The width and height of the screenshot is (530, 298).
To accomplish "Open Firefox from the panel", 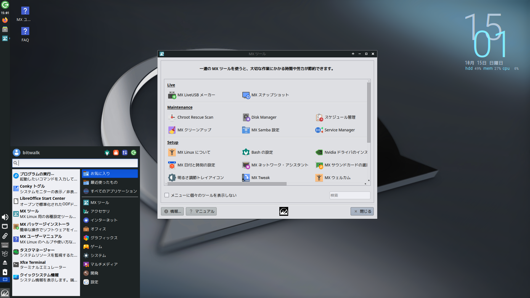I will (x=5, y=20).
